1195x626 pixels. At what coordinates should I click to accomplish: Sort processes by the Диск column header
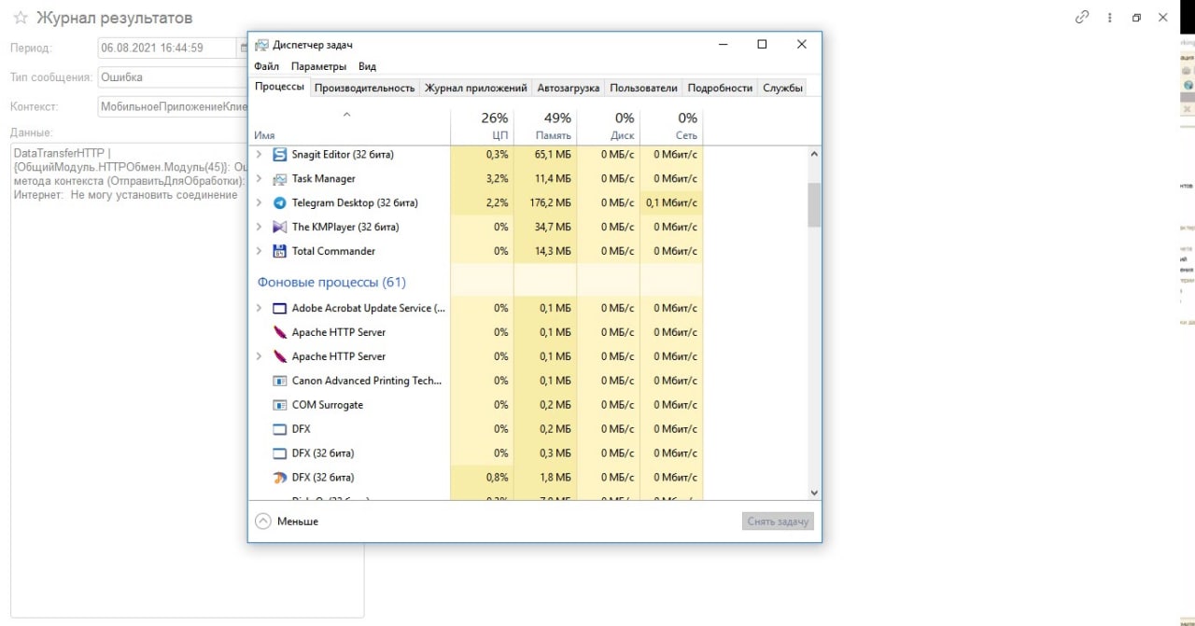tap(608, 126)
